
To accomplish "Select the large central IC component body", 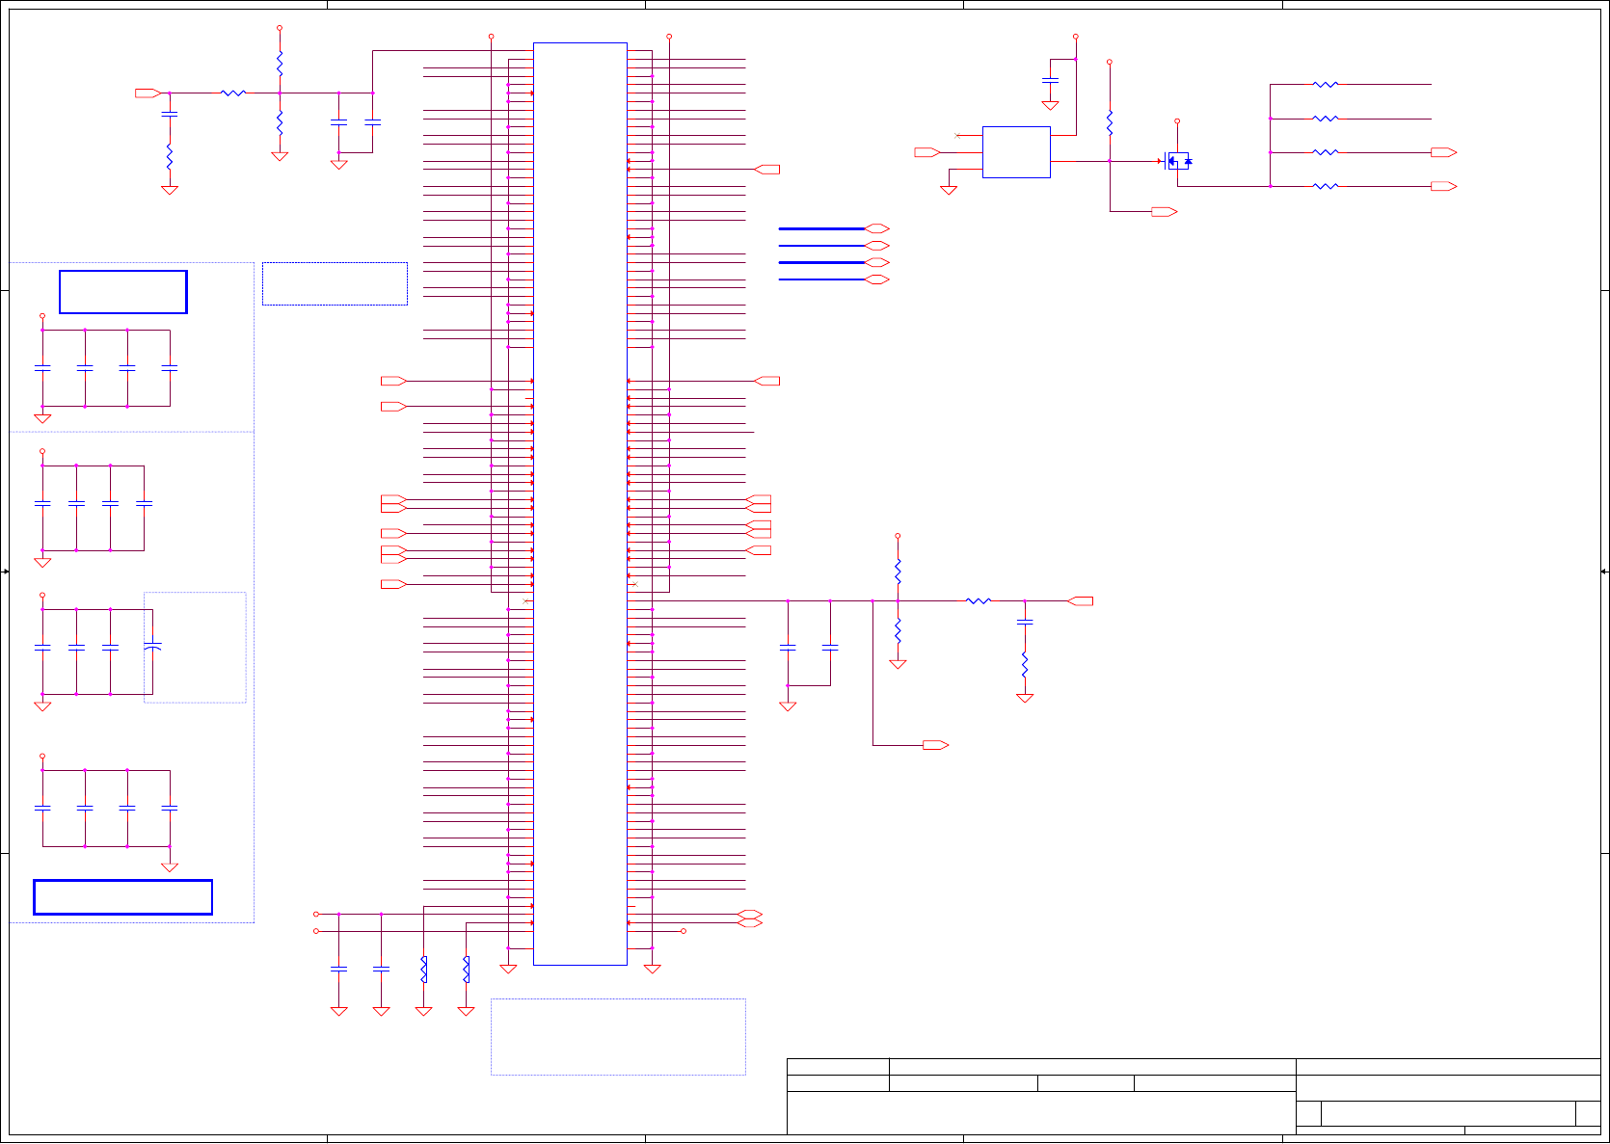I will 580,504.
